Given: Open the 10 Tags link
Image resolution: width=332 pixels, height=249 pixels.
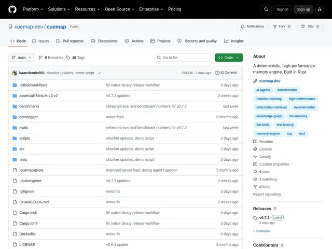Looking at the screenshot, I should pyautogui.click(x=75, y=58).
